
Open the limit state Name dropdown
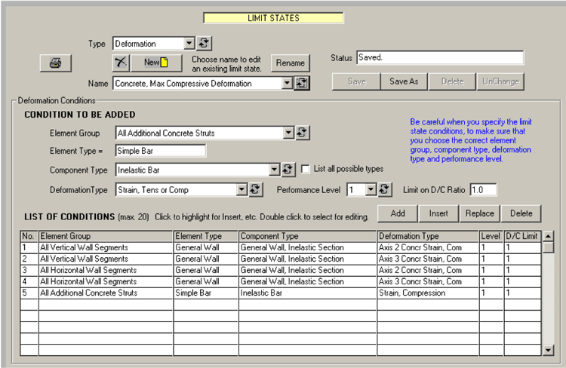pyautogui.click(x=287, y=84)
